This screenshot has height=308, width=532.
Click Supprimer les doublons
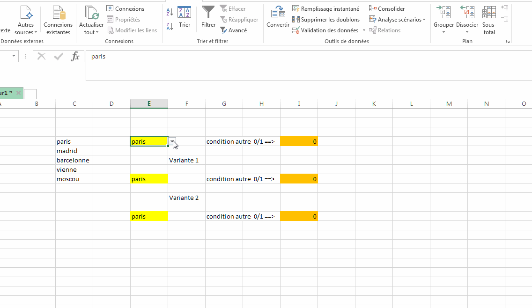coord(326,20)
